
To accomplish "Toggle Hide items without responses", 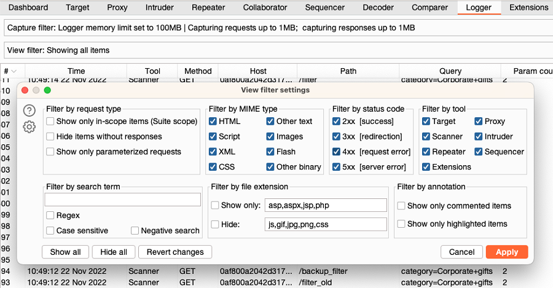I will click(x=50, y=136).
